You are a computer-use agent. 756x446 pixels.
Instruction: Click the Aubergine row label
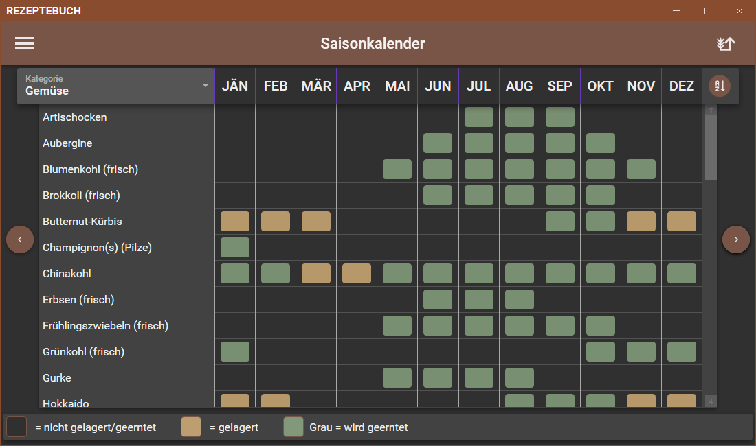pyautogui.click(x=67, y=143)
